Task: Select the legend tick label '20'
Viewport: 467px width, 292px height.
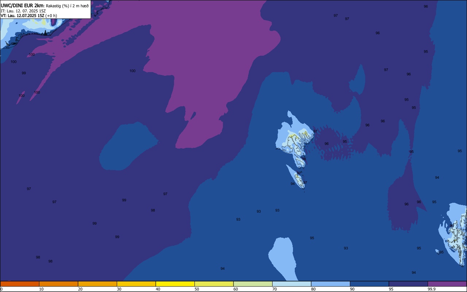Action: point(80,289)
